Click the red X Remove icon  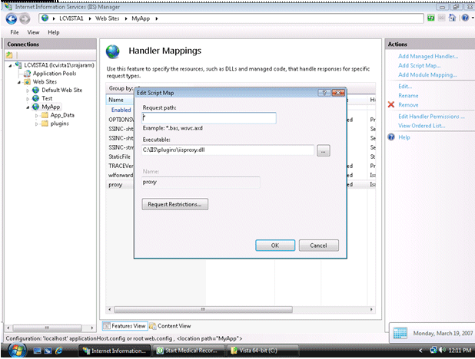pyautogui.click(x=391, y=104)
